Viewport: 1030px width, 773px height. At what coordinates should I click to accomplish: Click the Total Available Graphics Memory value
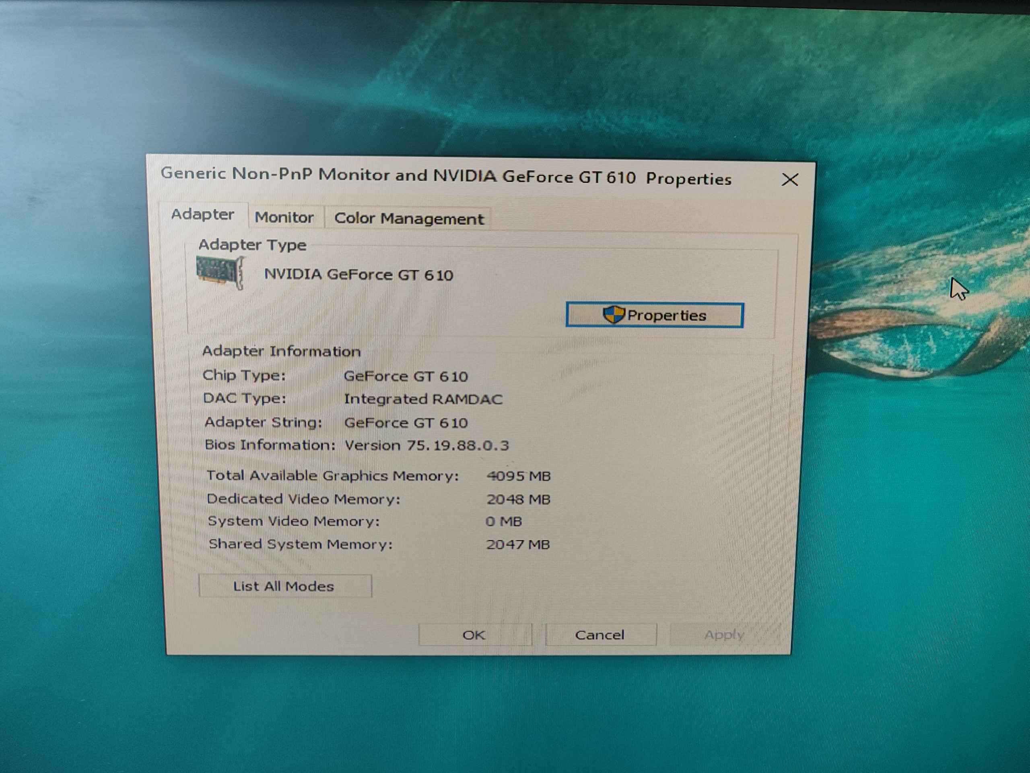pos(518,476)
